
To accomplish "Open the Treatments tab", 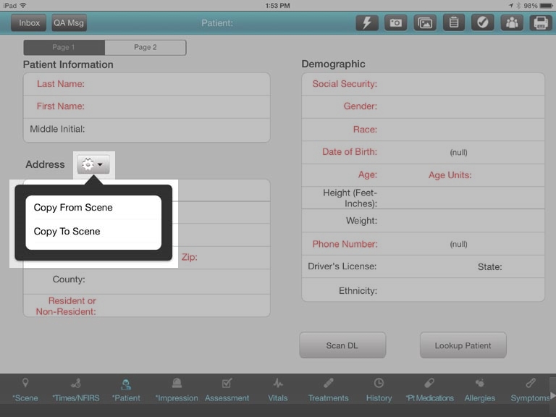I will 329,389.
